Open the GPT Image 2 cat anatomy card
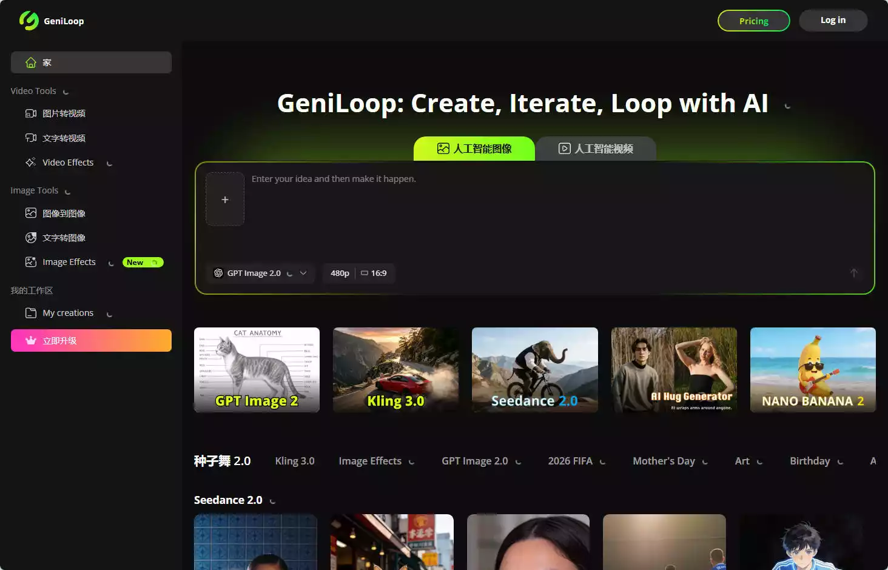The height and width of the screenshot is (570, 888). (x=257, y=370)
